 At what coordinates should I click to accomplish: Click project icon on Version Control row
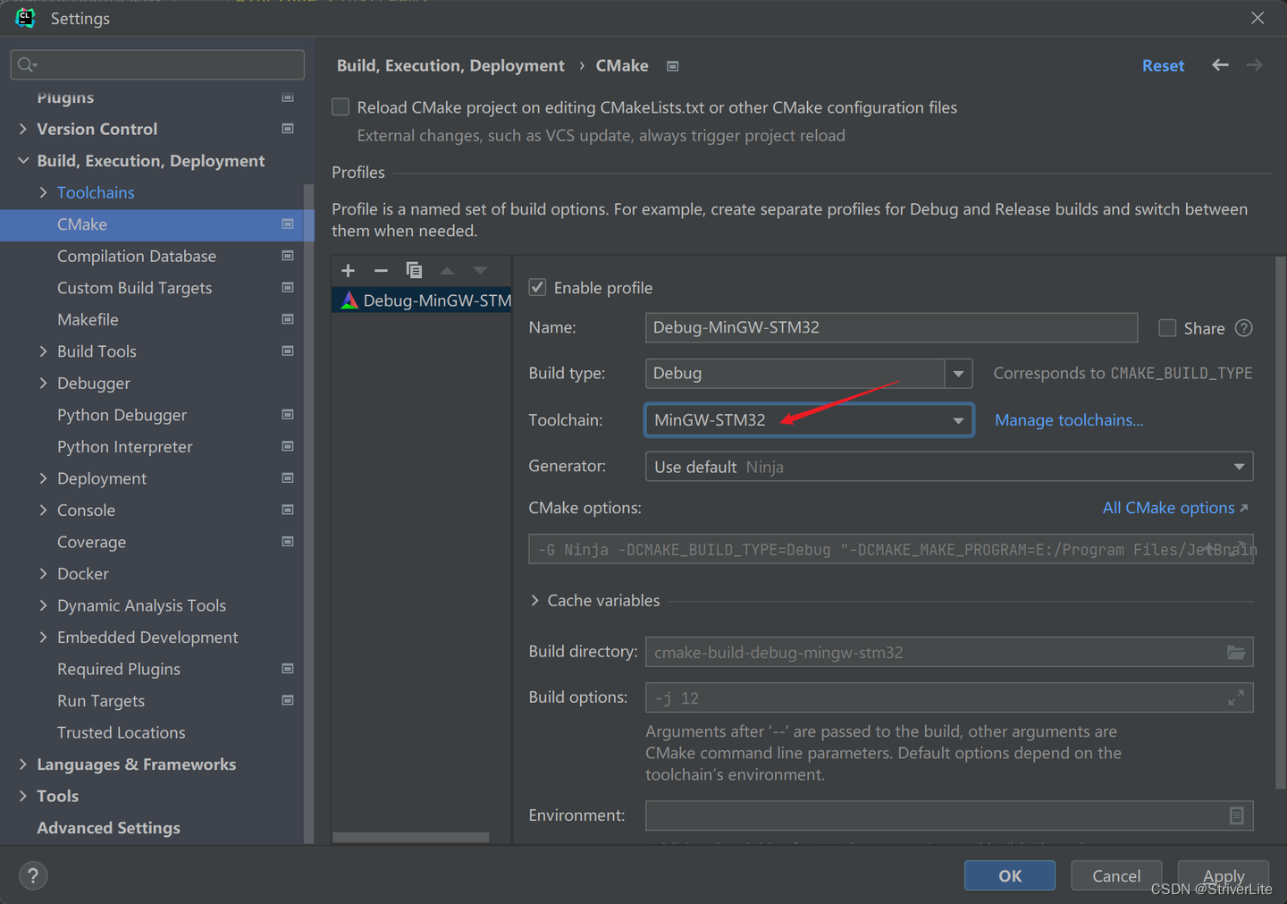click(x=288, y=129)
